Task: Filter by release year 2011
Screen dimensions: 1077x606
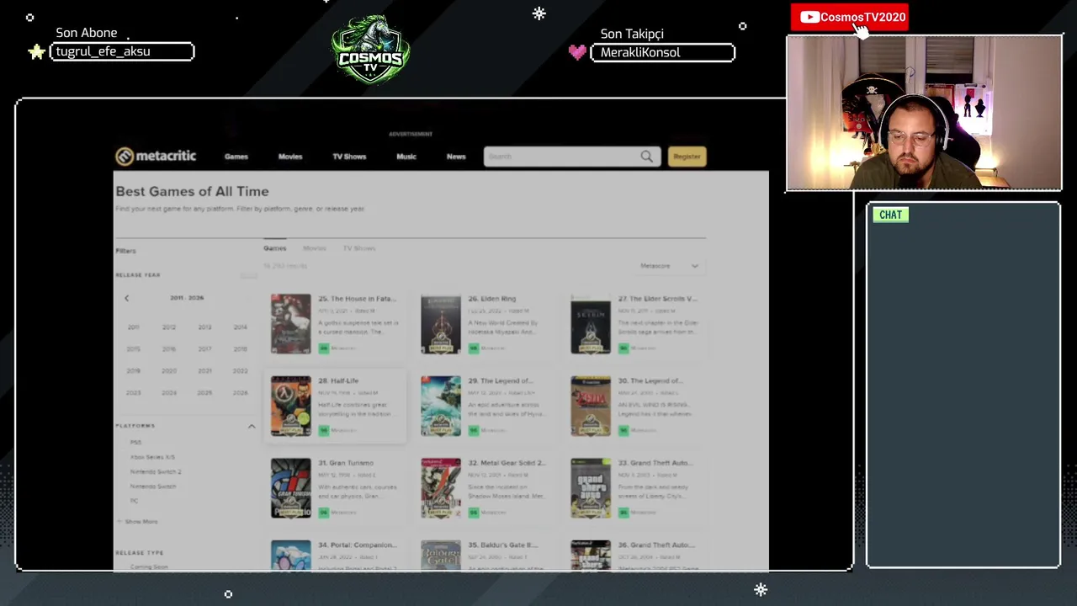Action: [134, 327]
